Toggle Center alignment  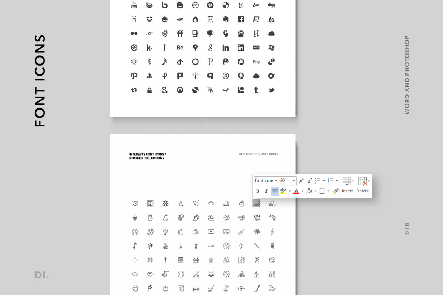tap(275, 191)
